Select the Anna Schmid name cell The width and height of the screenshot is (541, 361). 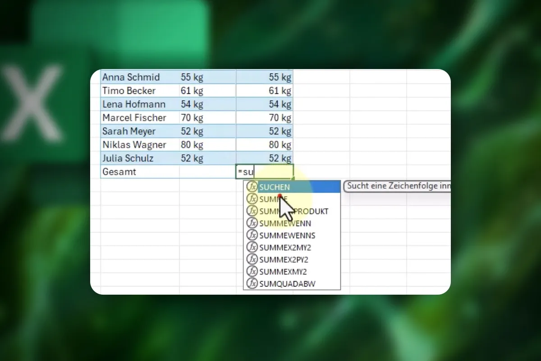[140, 77]
